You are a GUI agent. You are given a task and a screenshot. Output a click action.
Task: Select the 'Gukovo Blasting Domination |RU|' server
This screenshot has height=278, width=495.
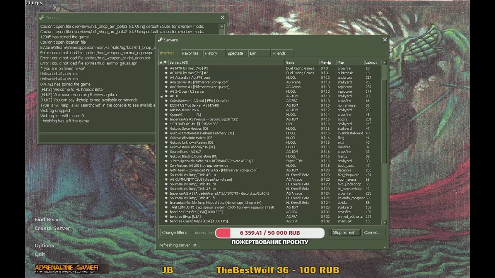271,156
